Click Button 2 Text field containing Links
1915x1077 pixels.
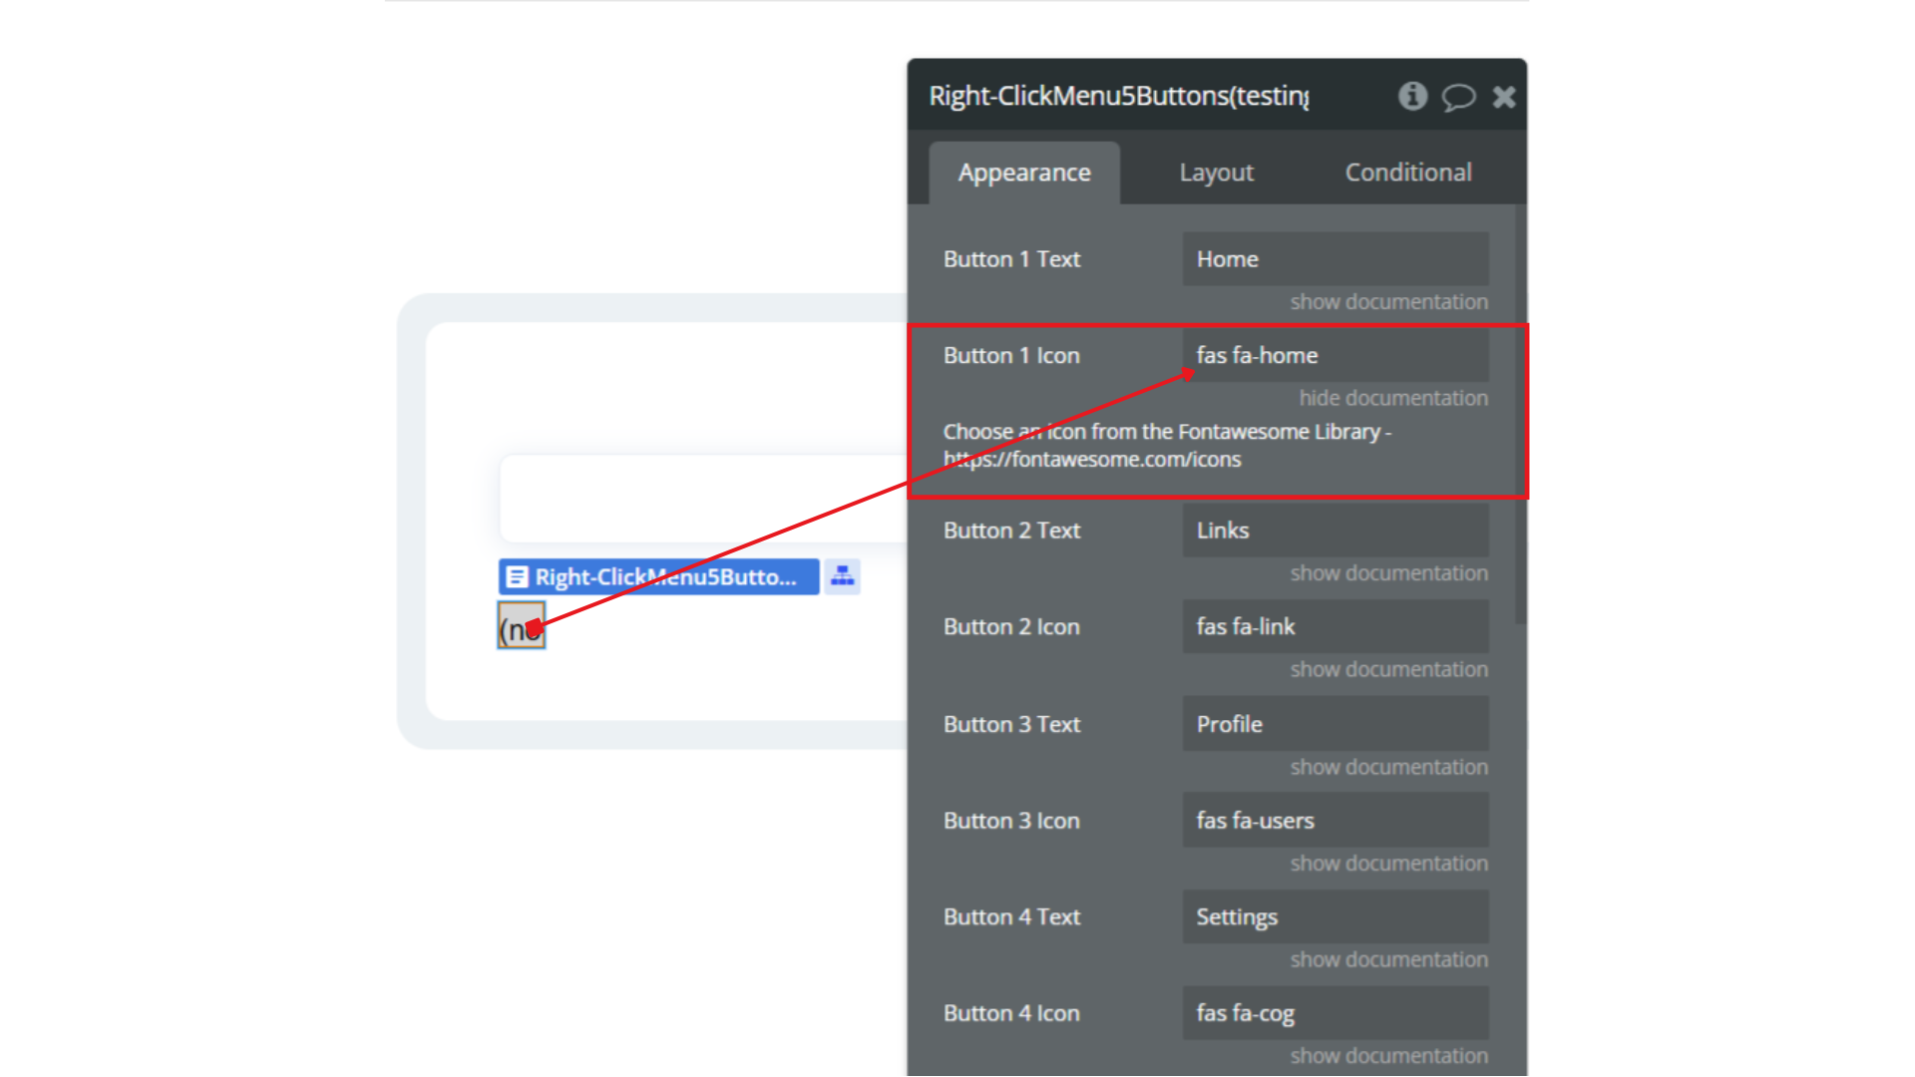(1335, 531)
